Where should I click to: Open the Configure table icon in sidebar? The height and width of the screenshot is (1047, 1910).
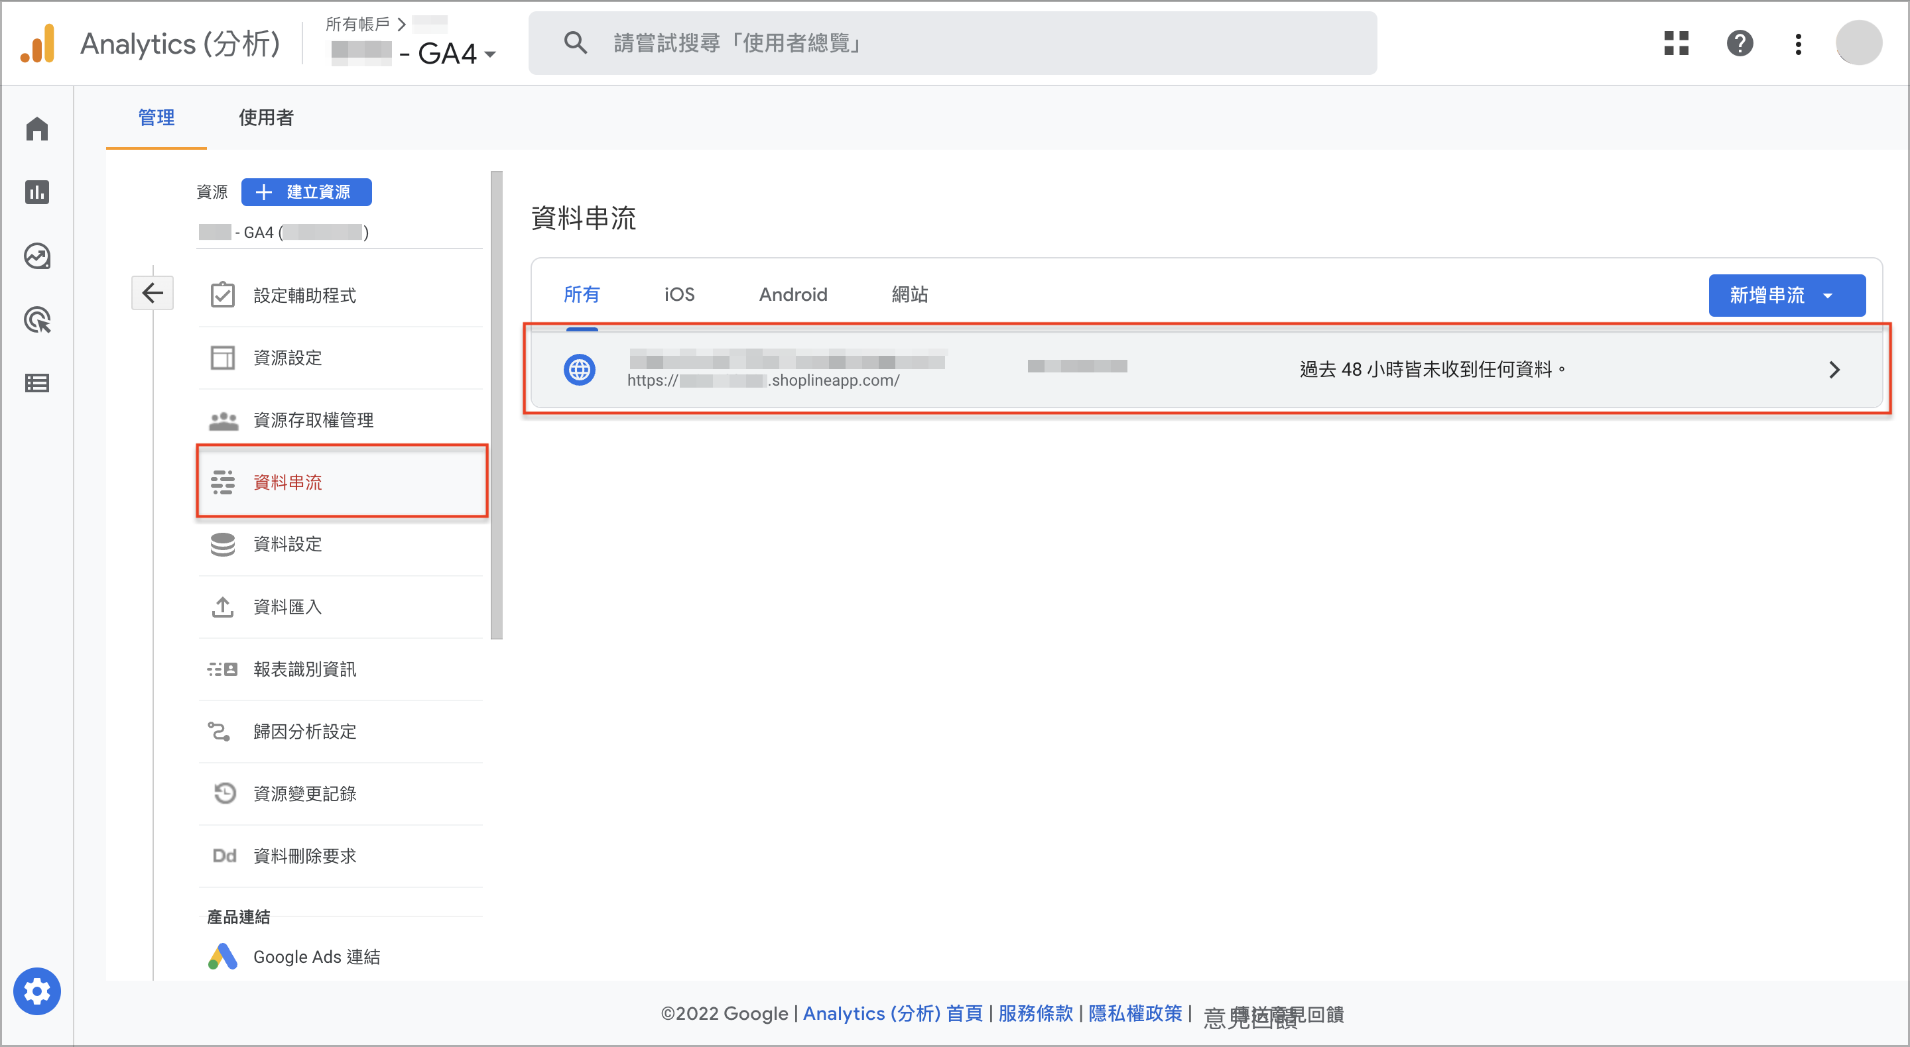(x=37, y=383)
